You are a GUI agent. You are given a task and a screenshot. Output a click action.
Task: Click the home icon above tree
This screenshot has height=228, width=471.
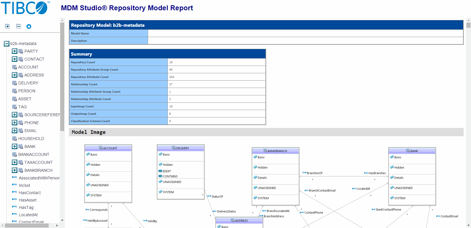(29, 26)
